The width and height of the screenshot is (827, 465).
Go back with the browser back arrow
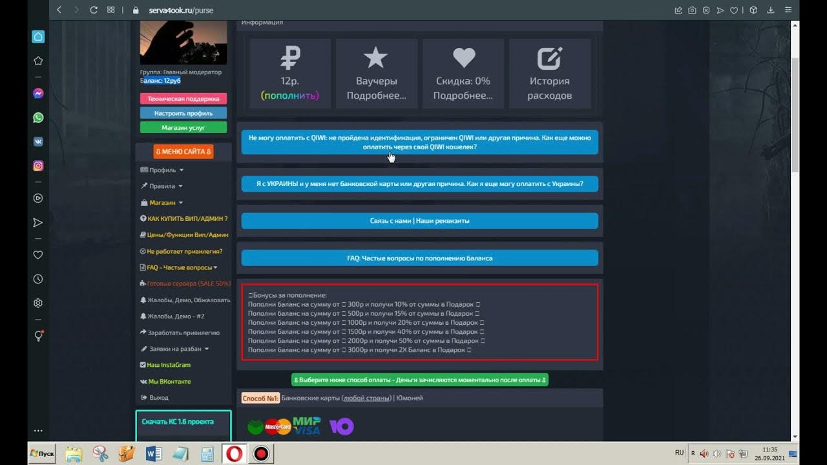pyautogui.click(x=59, y=10)
